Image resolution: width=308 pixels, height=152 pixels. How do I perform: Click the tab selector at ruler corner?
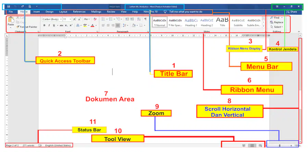[x=7, y=36]
